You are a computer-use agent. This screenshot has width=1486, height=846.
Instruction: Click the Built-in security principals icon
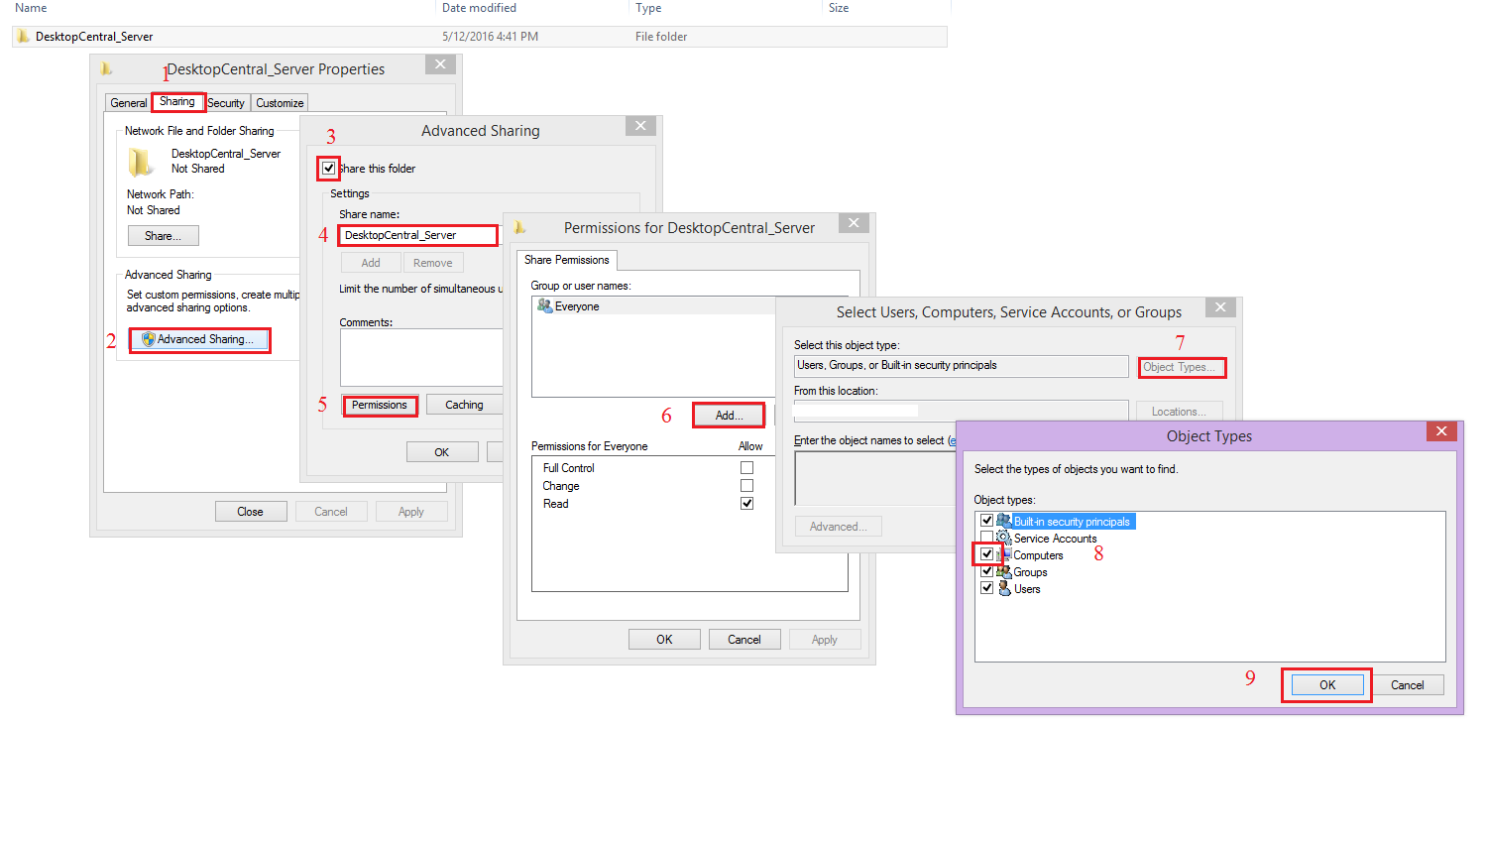tap(1003, 521)
